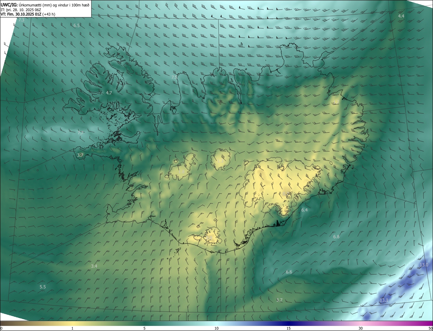The image size is (433, 331).
Task: Click the 6.6 value label on the map
Action: click(x=289, y=272)
